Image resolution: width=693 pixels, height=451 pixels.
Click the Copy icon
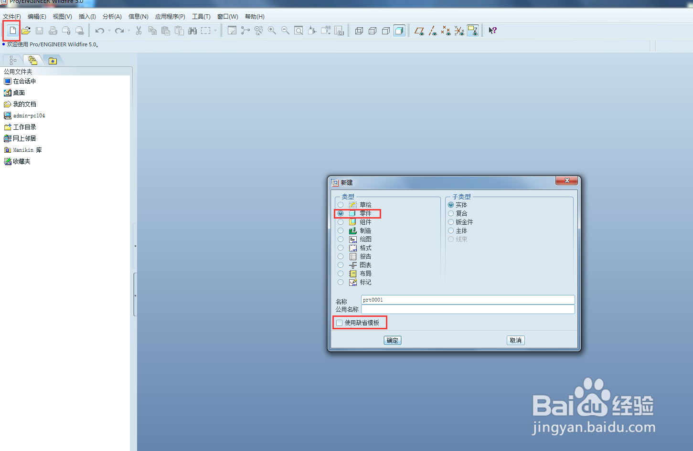coord(152,31)
